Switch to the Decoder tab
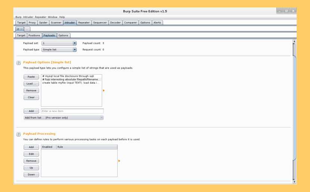Viewport: 310px width, 192px height. pos(115,22)
